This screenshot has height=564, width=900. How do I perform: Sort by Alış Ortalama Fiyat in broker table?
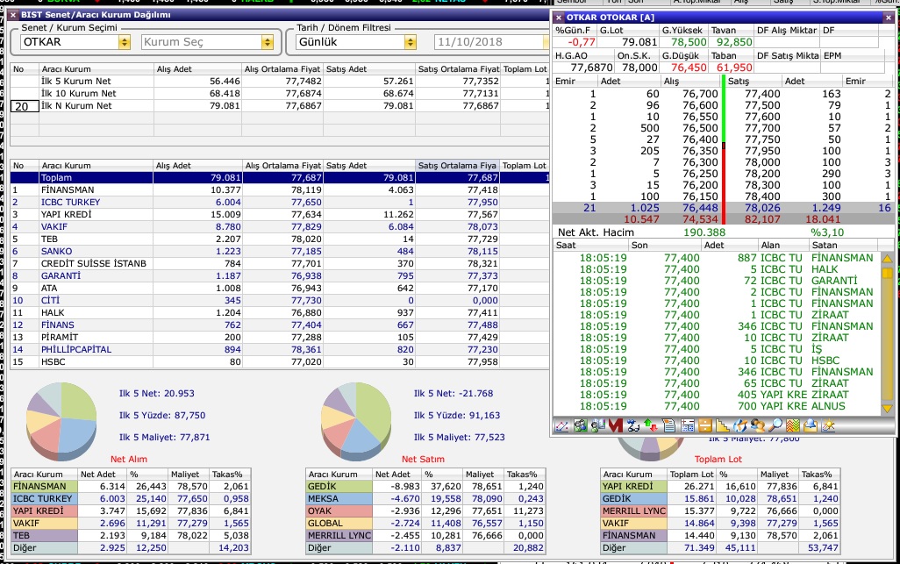click(283, 166)
